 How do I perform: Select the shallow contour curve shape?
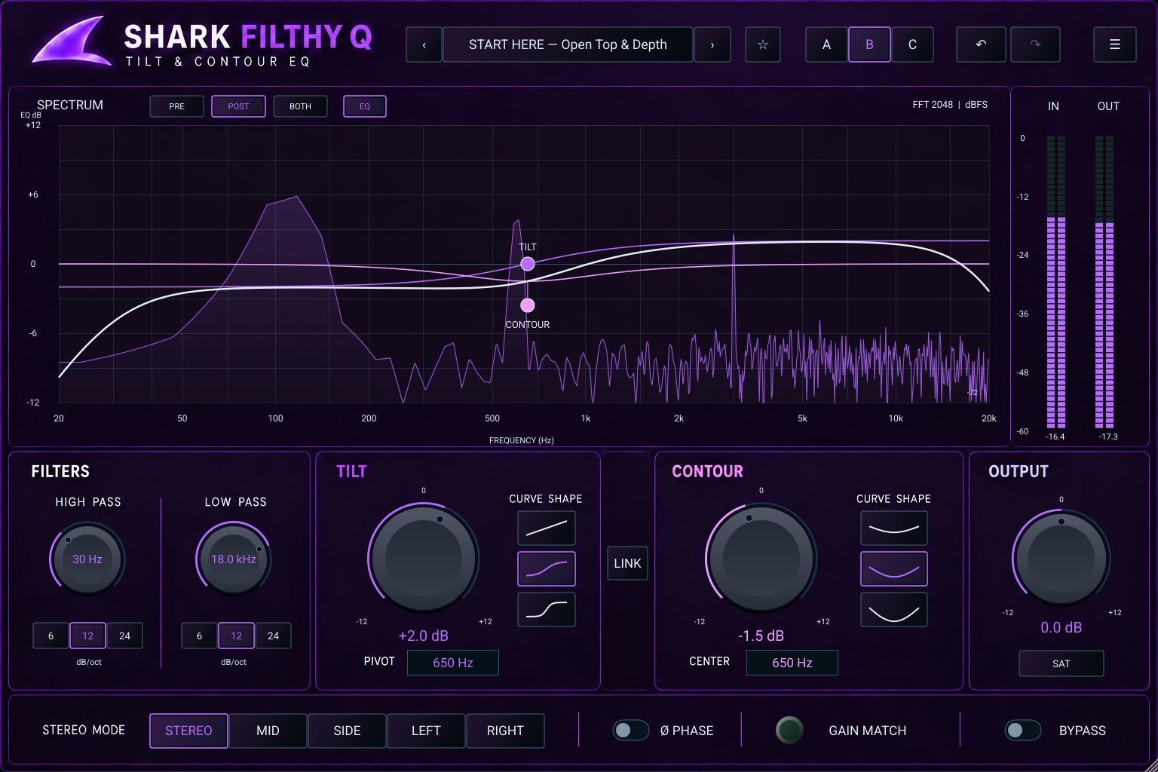894,528
